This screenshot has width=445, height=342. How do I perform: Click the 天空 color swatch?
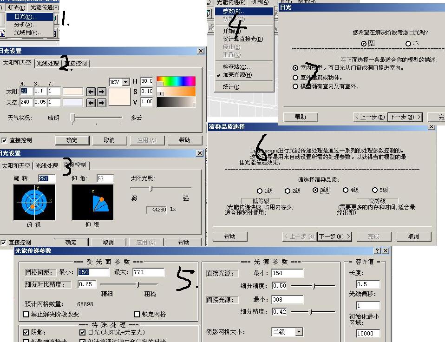73,102
